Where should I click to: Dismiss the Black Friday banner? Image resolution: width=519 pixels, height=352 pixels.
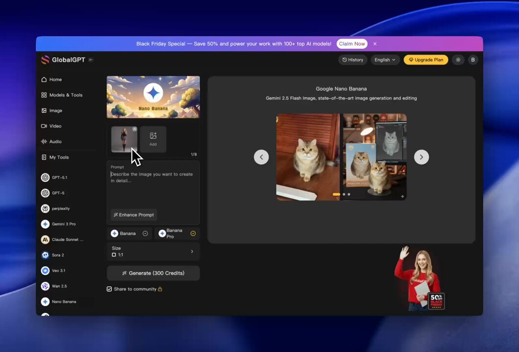click(375, 44)
